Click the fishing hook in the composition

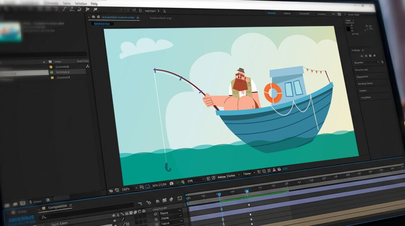(x=168, y=167)
